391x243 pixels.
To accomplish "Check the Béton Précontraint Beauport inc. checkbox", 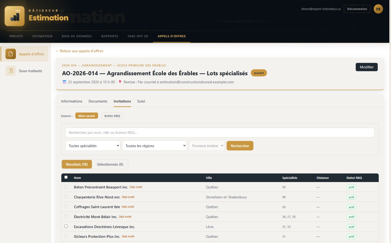I will tap(66, 186).
